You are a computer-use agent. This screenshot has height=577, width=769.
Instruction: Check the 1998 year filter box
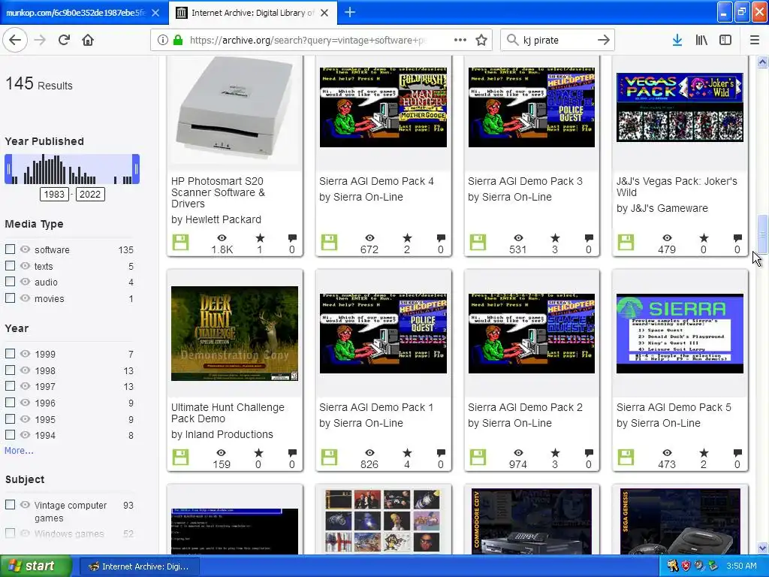pos(10,370)
